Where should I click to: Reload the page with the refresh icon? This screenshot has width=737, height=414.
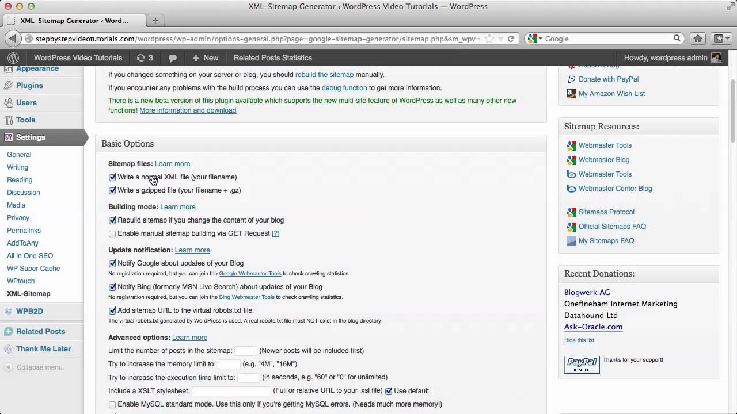511,39
